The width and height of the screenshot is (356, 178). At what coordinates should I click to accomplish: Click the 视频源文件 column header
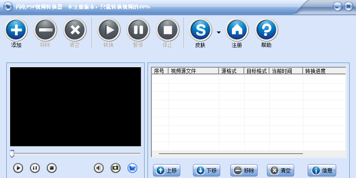click(x=193, y=71)
